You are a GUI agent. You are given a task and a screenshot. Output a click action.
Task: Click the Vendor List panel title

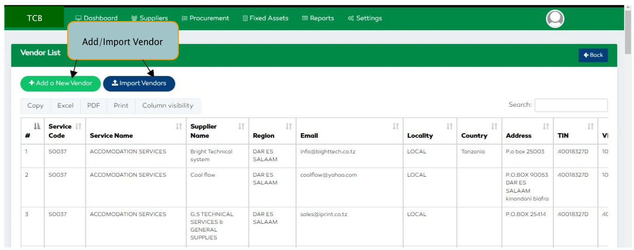[41, 52]
